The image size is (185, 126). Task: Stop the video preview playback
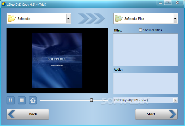(22, 100)
